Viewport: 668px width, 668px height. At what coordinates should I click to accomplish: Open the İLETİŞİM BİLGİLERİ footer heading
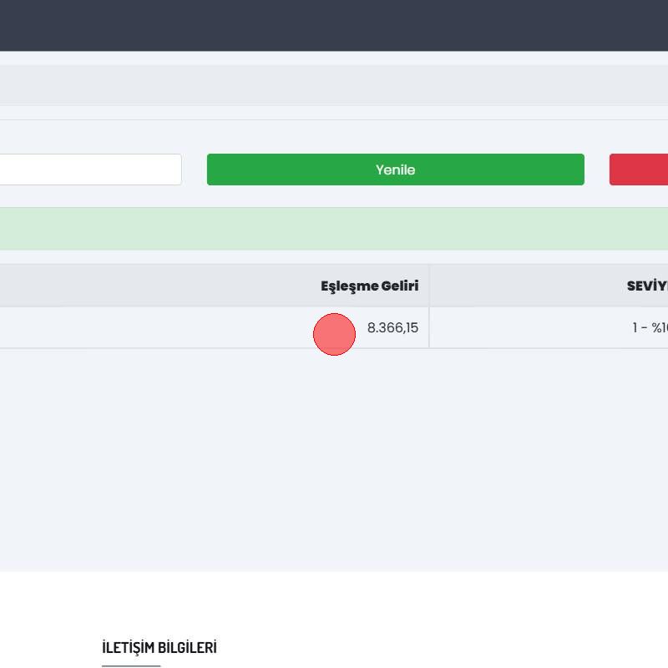(x=159, y=647)
